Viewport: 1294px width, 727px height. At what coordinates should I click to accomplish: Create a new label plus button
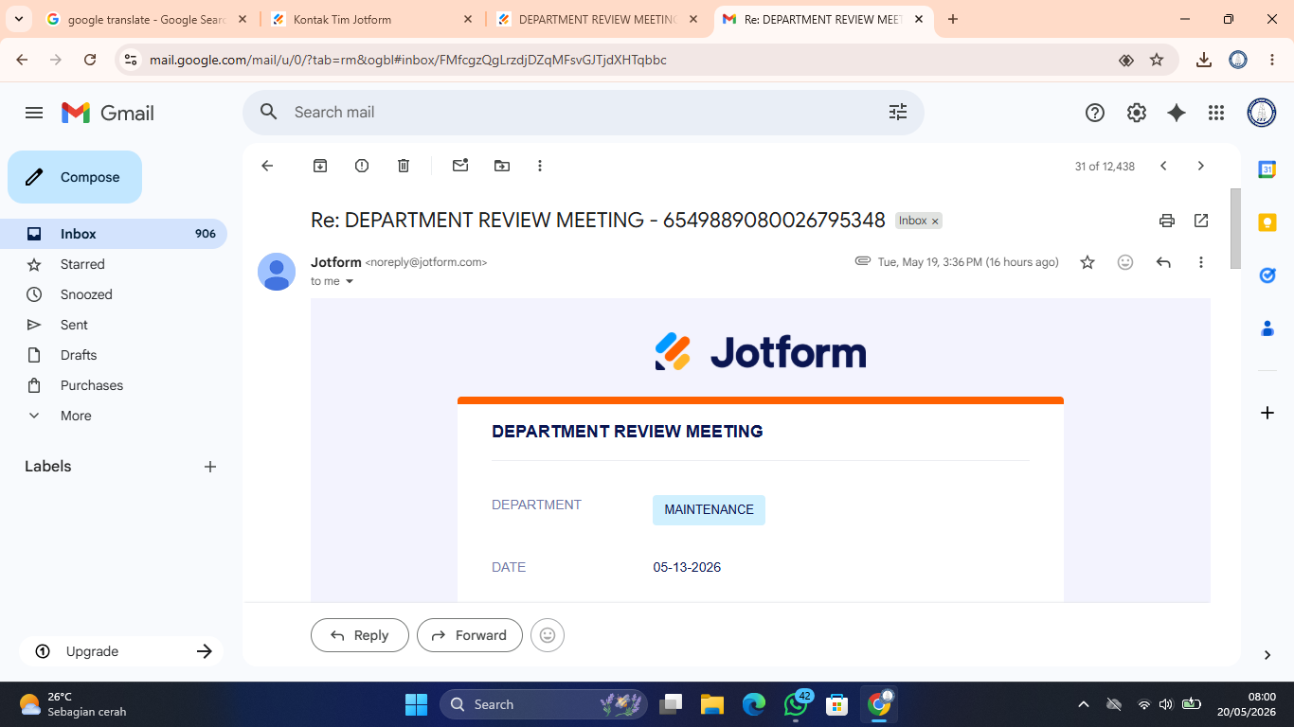pyautogui.click(x=210, y=467)
